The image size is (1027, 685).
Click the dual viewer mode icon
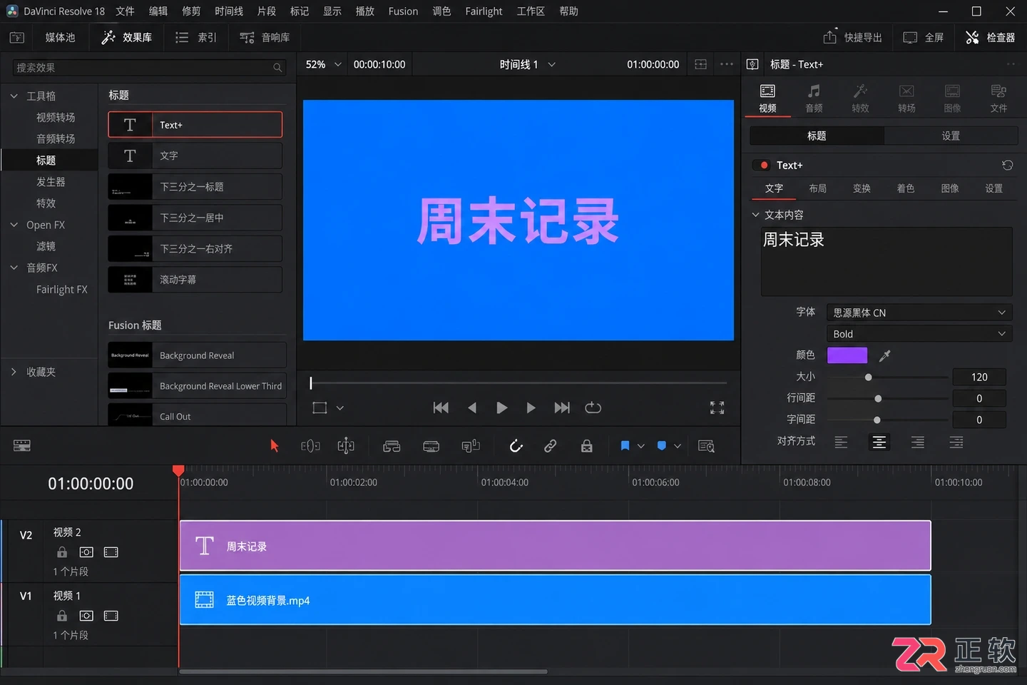point(700,64)
